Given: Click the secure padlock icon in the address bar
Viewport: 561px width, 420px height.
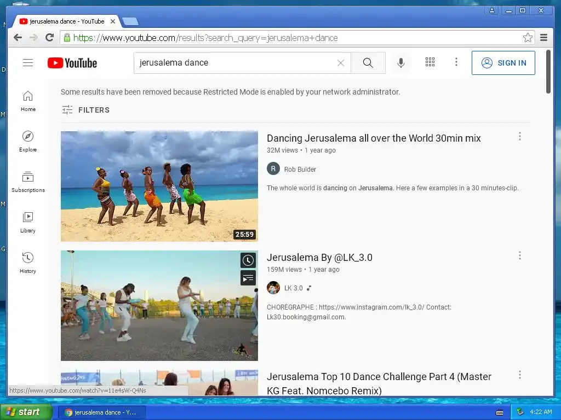Looking at the screenshot, I should pos(67,38).
